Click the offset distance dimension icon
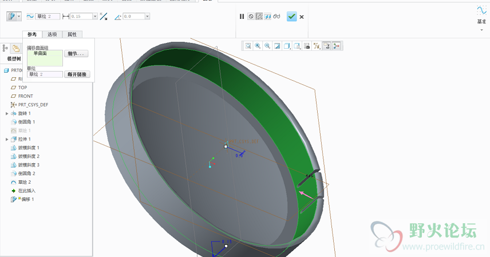490x257 pixels. [x=66, y=16]
